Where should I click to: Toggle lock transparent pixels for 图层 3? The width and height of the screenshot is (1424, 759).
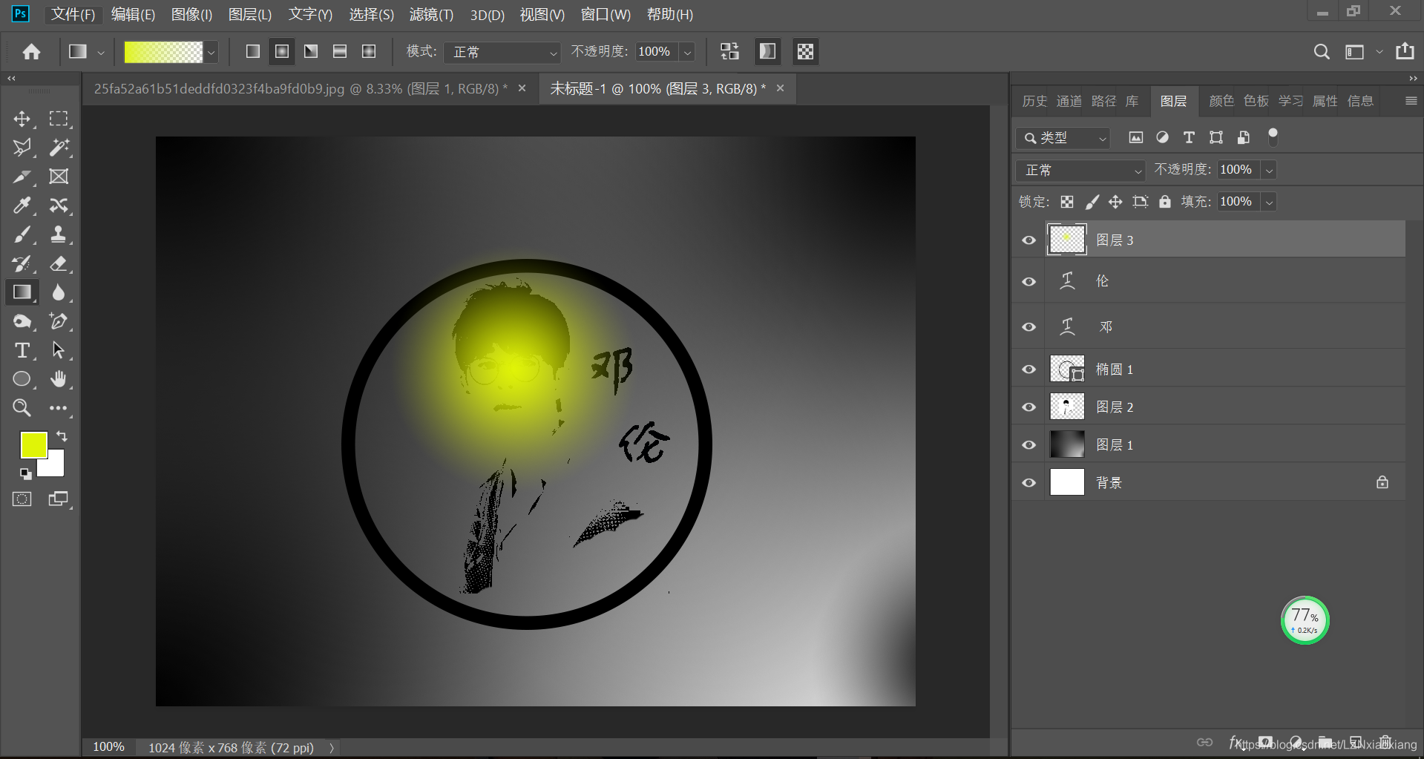tap(1067, 201)
